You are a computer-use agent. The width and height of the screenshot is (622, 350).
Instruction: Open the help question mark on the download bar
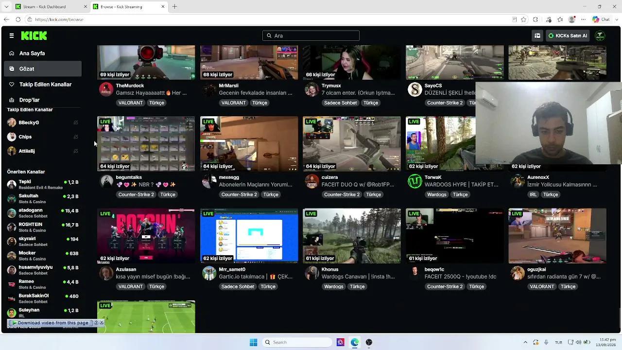pos(96,323)
